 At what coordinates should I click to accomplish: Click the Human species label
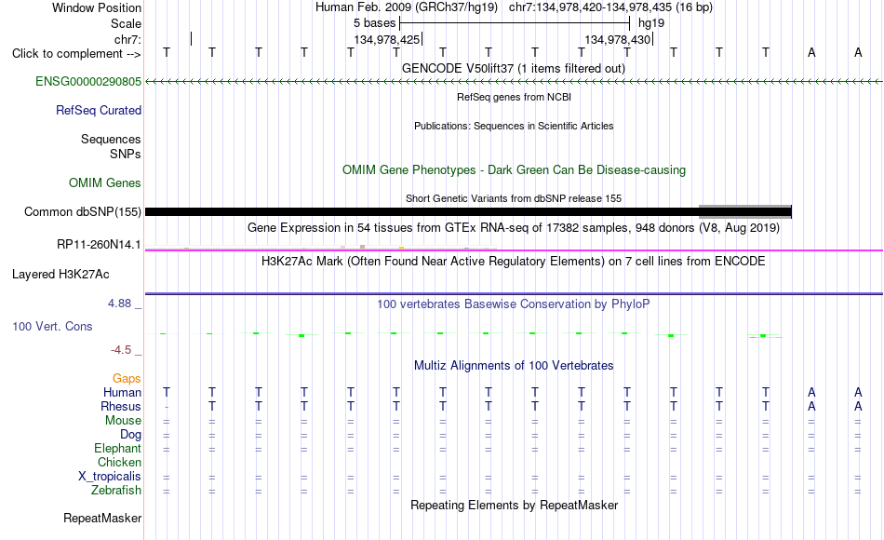[x=122, y=393]
